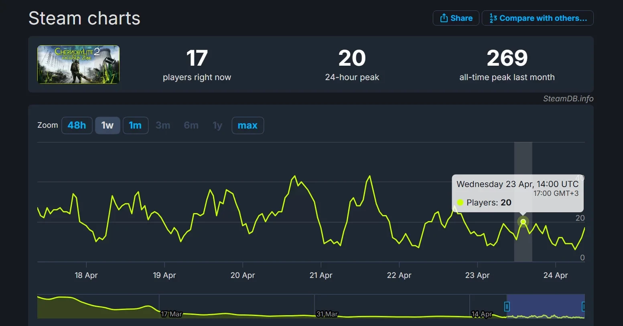
Task: Open the Chernobylite 2 game thumbnail
Action: [x=78, y=64]
